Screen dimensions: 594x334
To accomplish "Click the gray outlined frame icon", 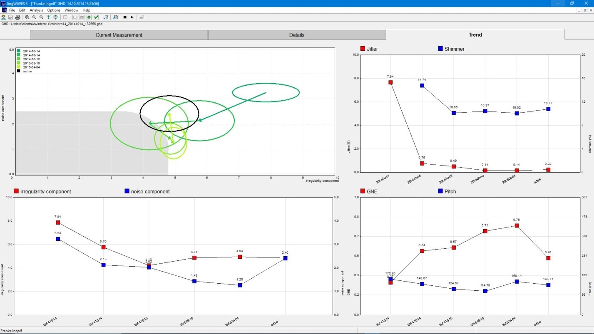I will [75, 17].
